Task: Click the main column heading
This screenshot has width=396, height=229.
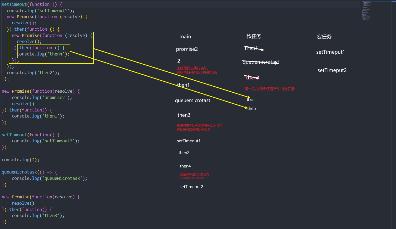Action: click(x=185, y=37)
